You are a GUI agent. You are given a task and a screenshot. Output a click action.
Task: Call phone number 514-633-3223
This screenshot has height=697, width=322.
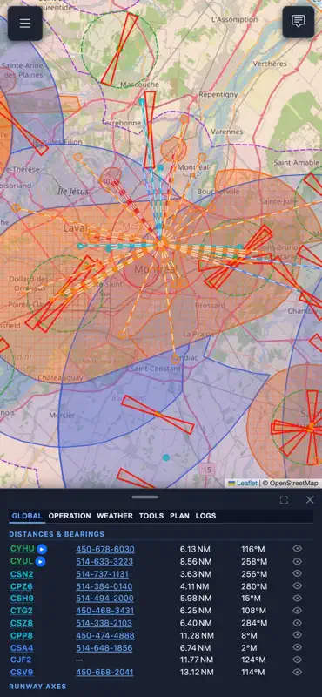point(104,561)
